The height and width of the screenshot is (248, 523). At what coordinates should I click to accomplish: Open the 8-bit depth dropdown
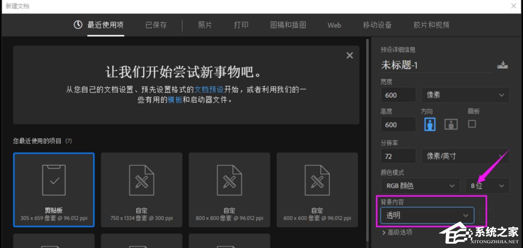tap(487, 186)
